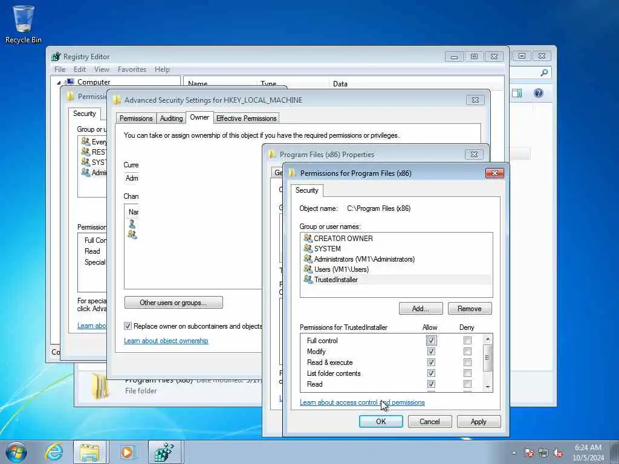Confirm with OK in Permissions dialog
This screenshot has height=464, width=619.
(381, 421)
